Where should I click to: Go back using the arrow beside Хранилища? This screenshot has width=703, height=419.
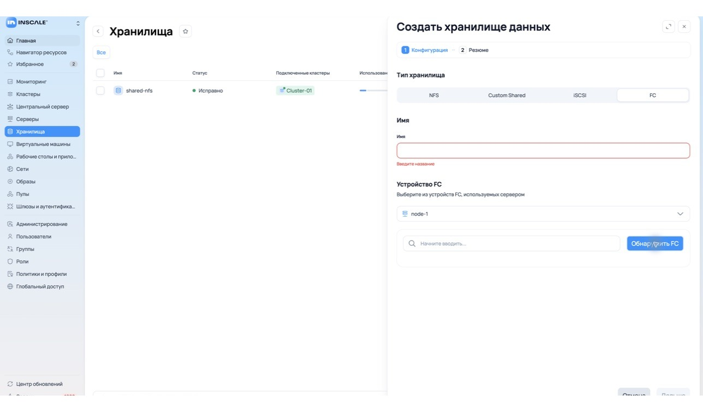click(98, 32)
